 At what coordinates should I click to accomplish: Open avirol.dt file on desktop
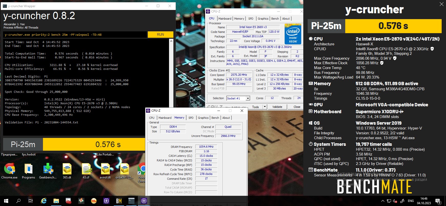(105, 171)
